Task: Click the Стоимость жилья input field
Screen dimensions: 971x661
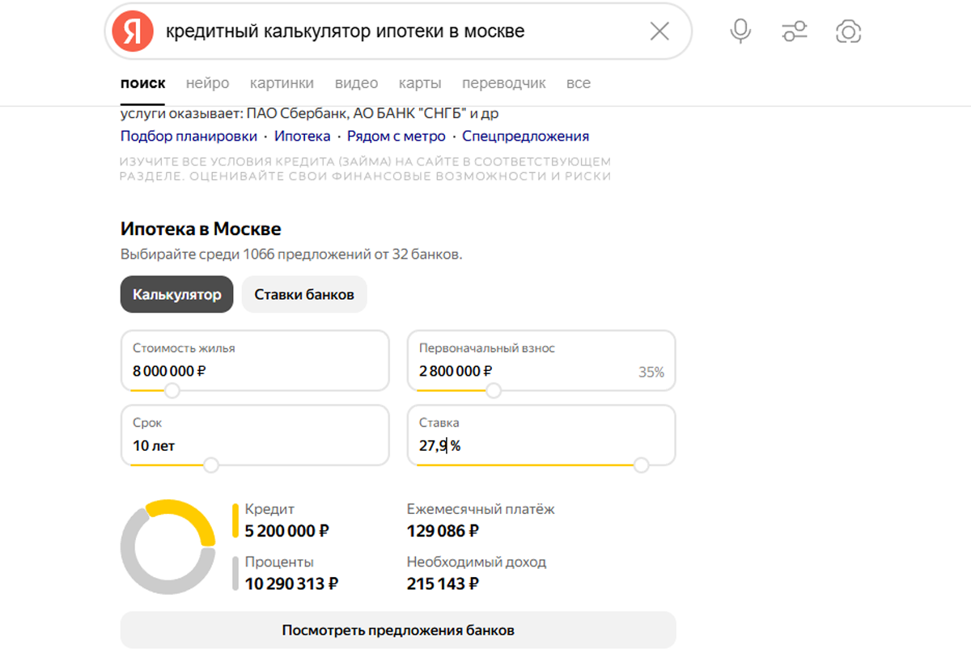Action: [x=255, y=360]
